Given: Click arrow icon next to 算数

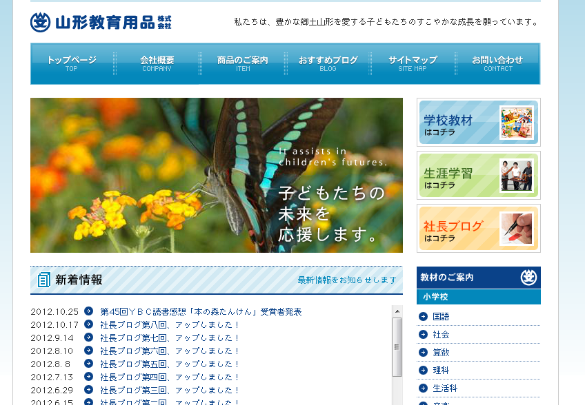Looking at the screenshot, I should (x=424, y=353).
